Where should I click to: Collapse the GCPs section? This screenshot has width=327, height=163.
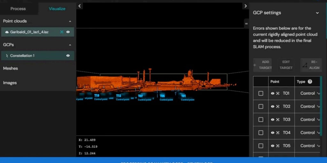click(x=70, y=45)
